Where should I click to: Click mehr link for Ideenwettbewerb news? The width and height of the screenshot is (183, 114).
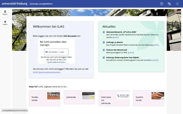tap(116, 37)
